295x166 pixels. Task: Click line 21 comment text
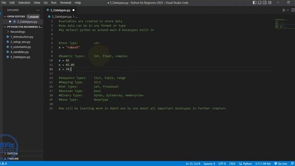tap(142, 108)
